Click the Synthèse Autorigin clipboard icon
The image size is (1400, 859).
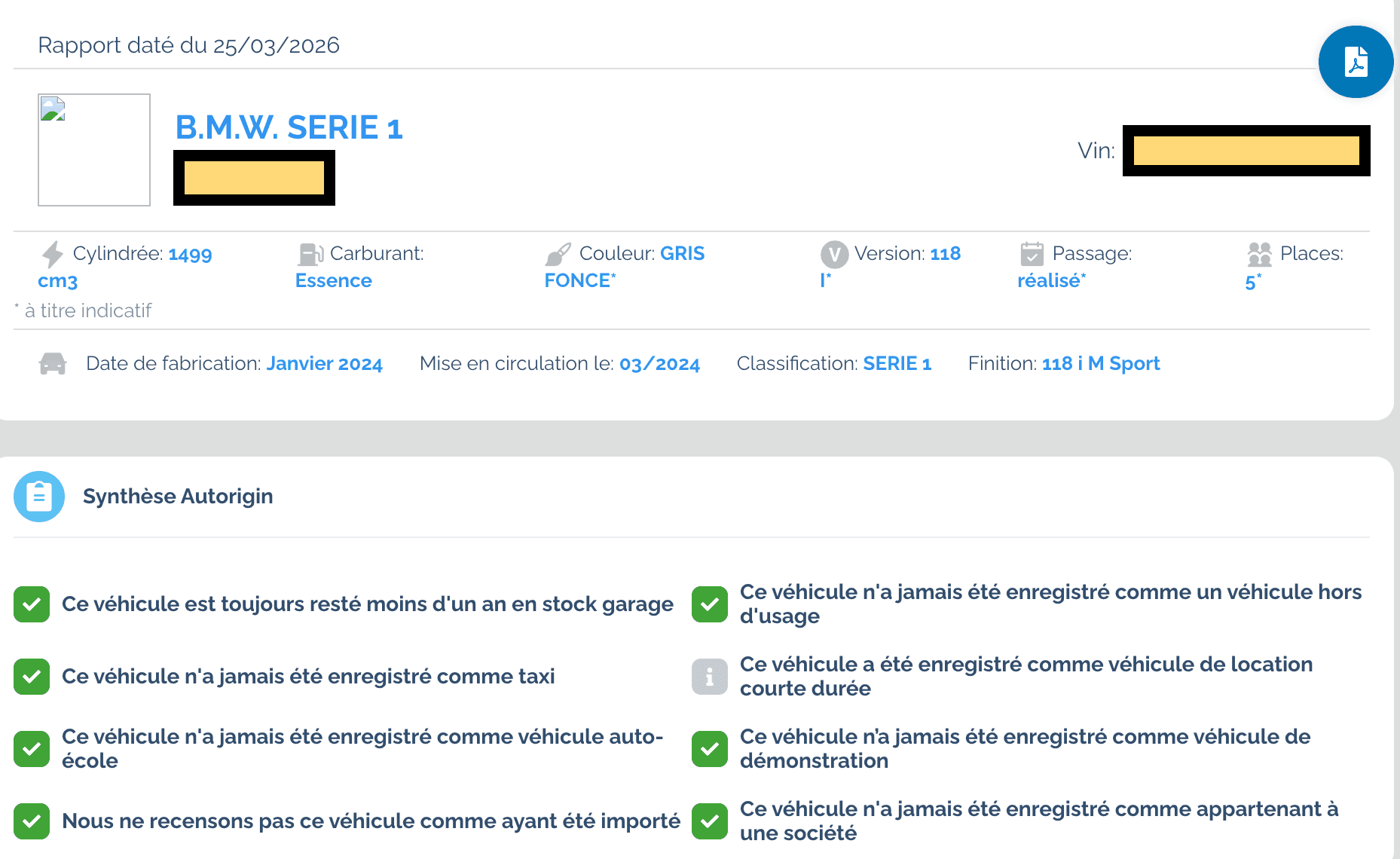[38, 497]
